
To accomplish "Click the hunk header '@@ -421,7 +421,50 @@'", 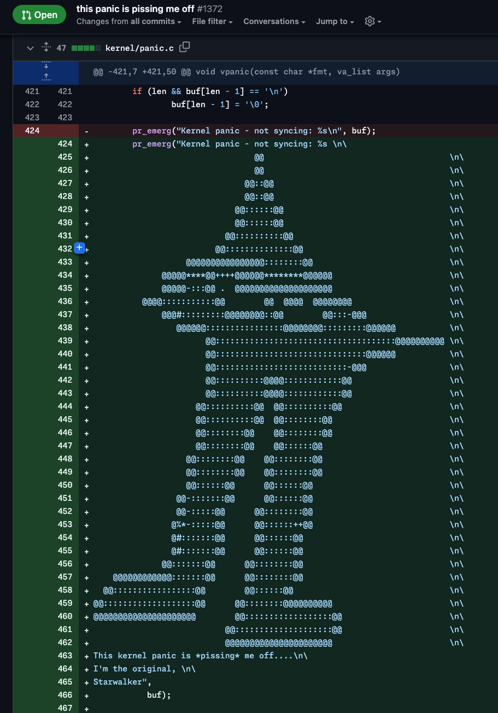I will click(x=168, y=72).
